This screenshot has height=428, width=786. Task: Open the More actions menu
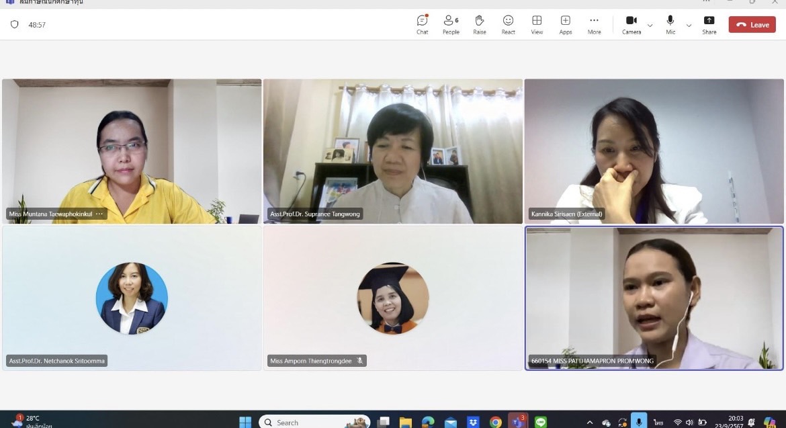coord(594,24)
